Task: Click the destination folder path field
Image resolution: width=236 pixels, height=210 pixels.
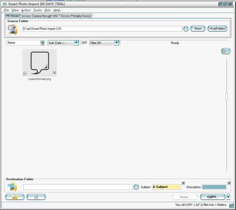Action: pos(78,187)
